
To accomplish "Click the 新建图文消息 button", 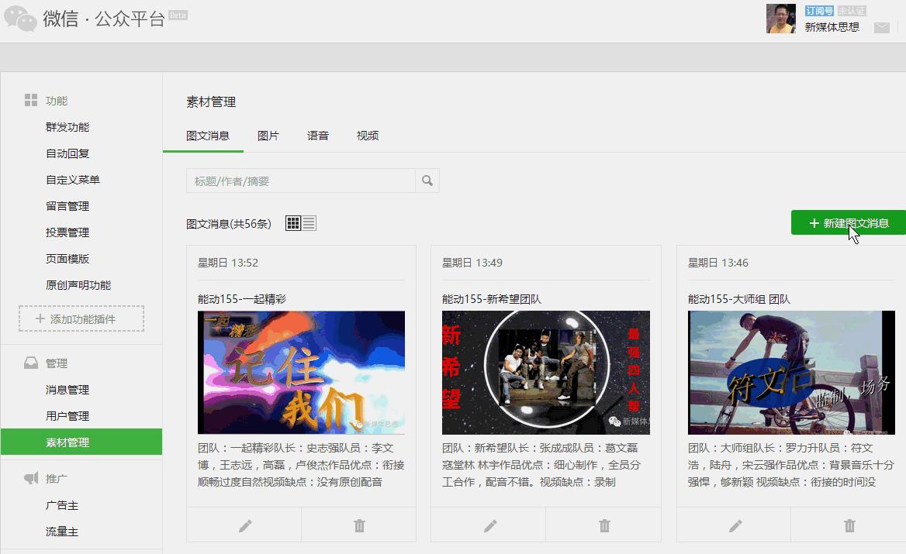I will (x=848, y=222).
